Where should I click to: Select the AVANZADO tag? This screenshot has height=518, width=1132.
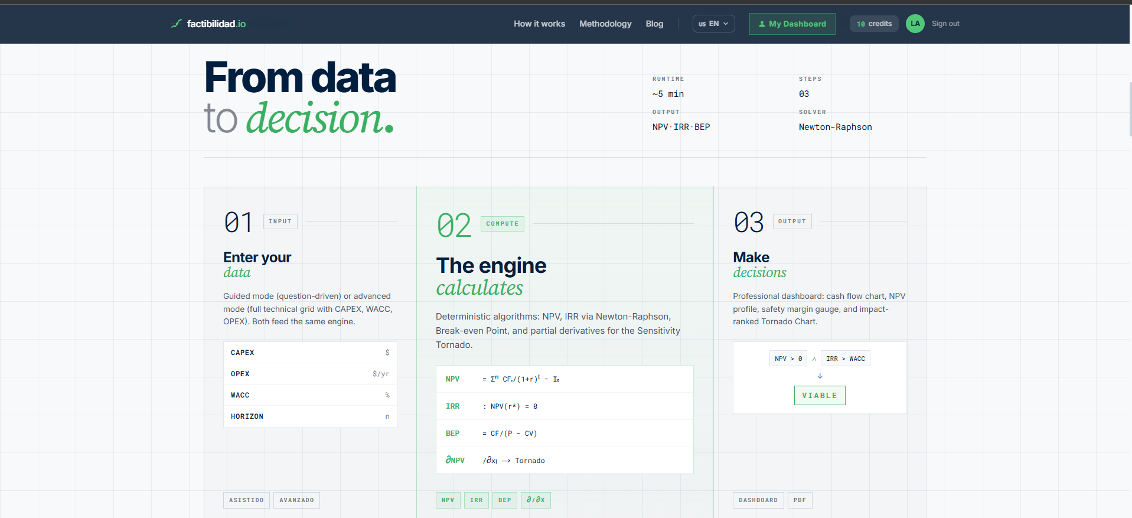296,500
